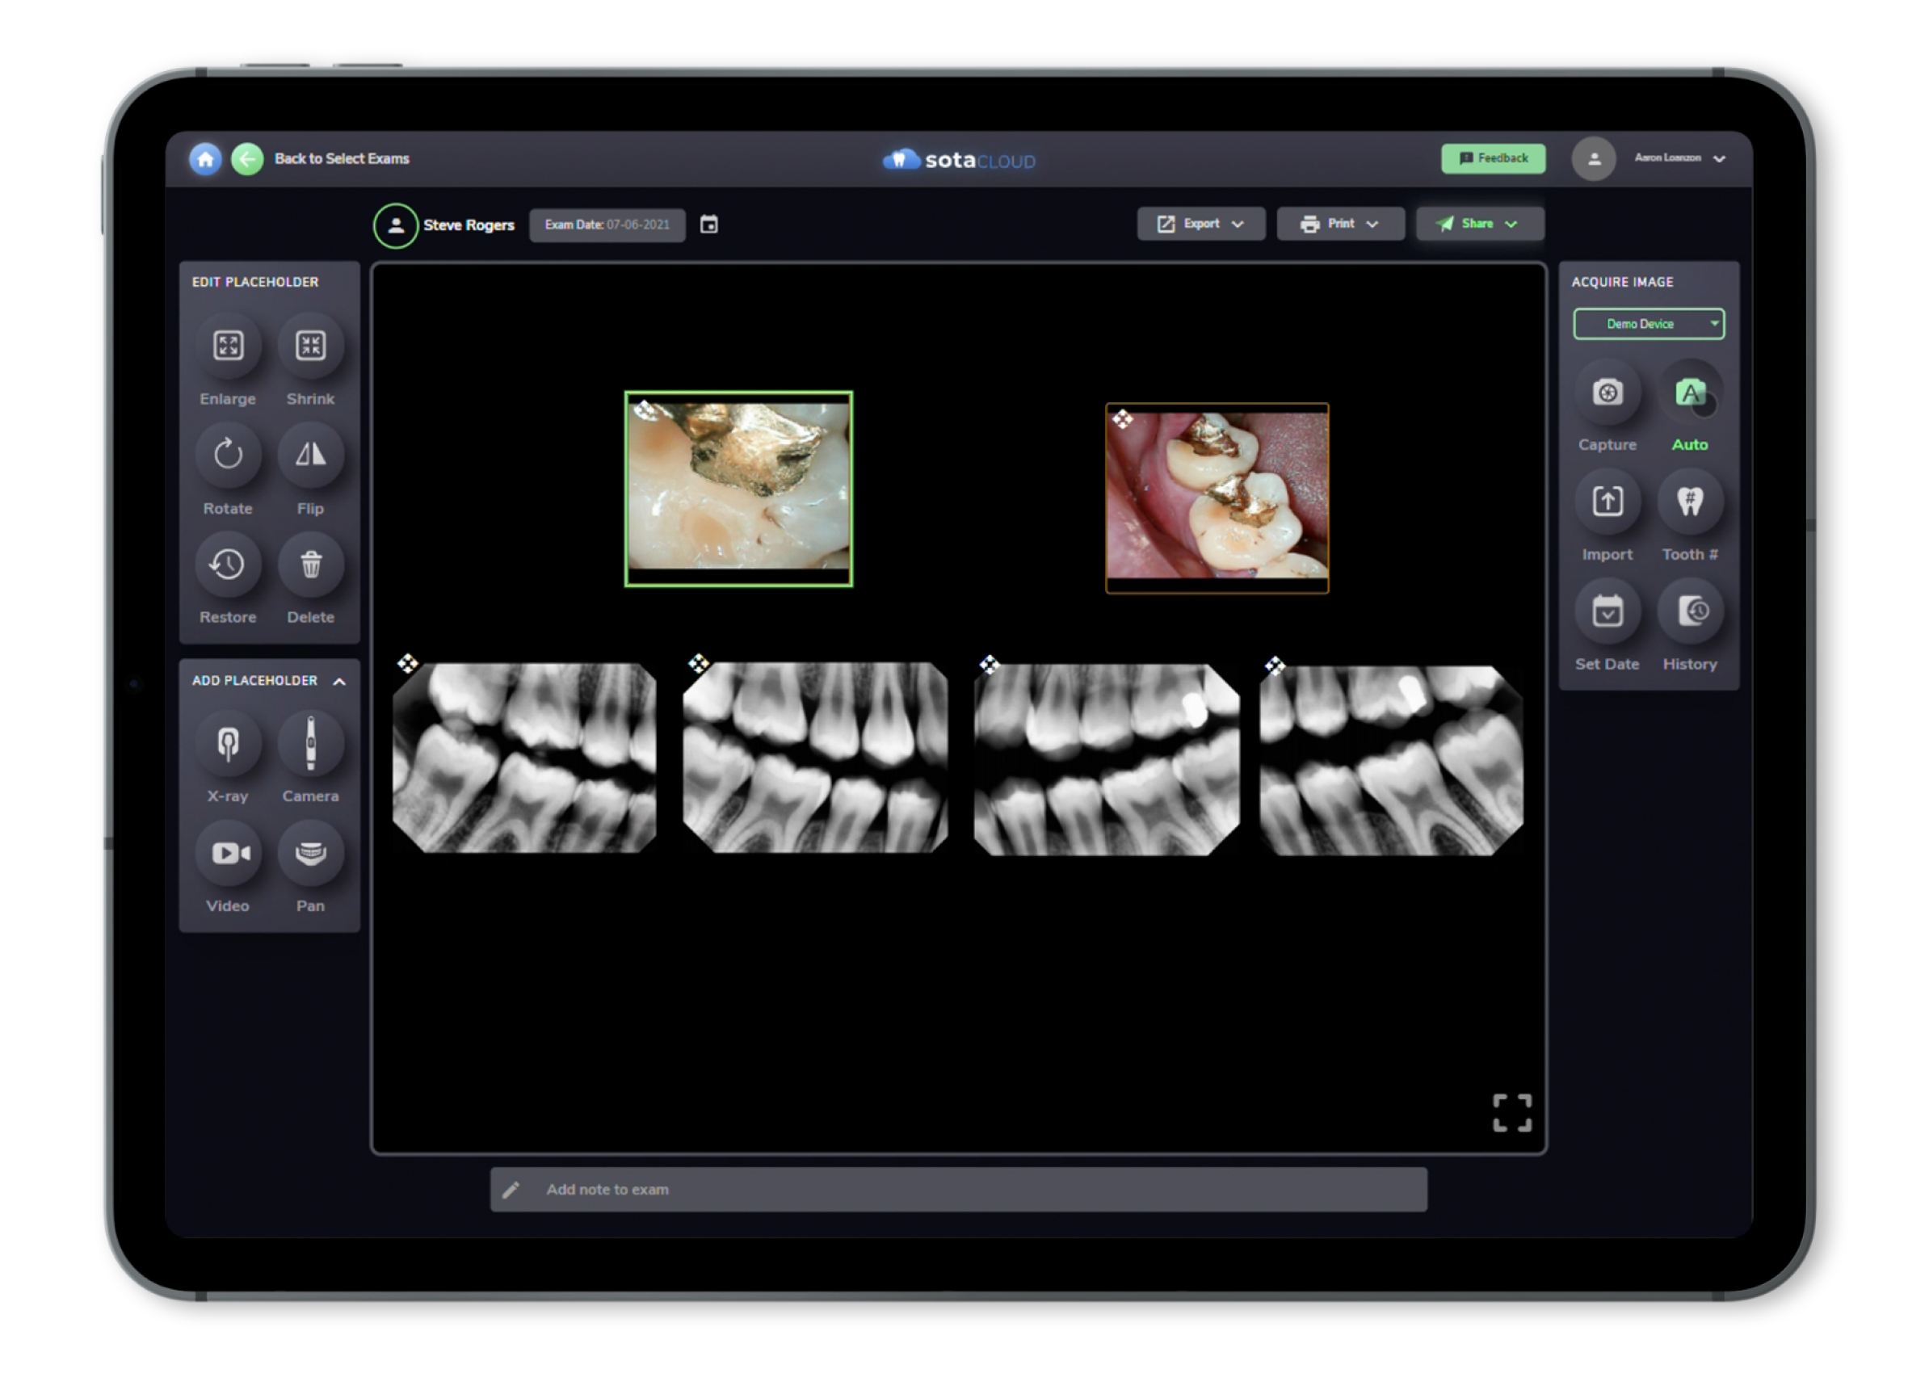This screenshot has height=1386, width=1929.
Task: Select the Shrink placeholder tool
Action: tap(310, 345)
